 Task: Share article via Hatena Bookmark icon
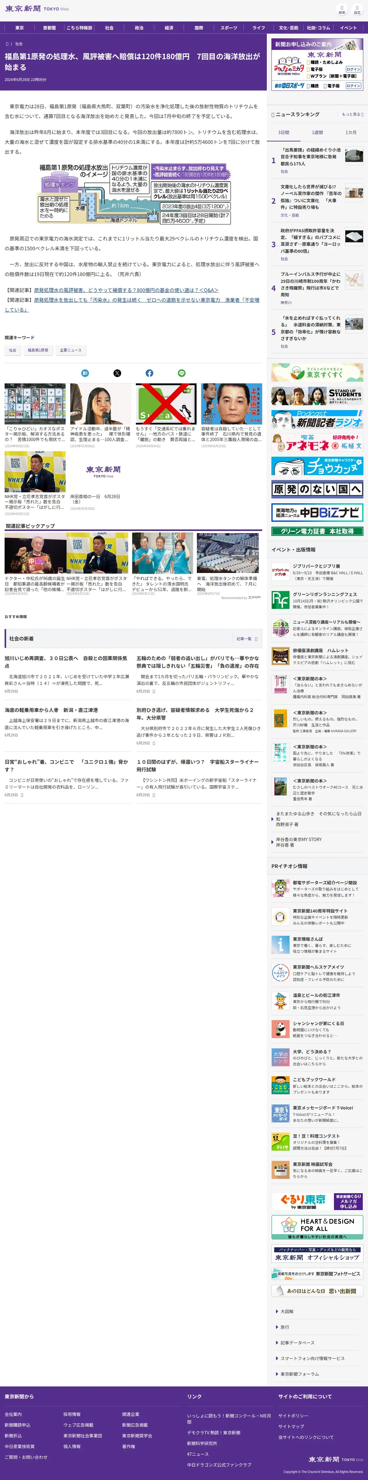(85, 373)
